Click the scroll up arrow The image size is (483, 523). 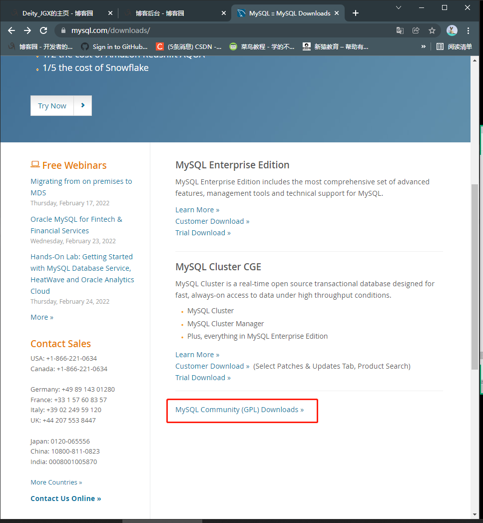pyautogui.click(x=475, y=60)
